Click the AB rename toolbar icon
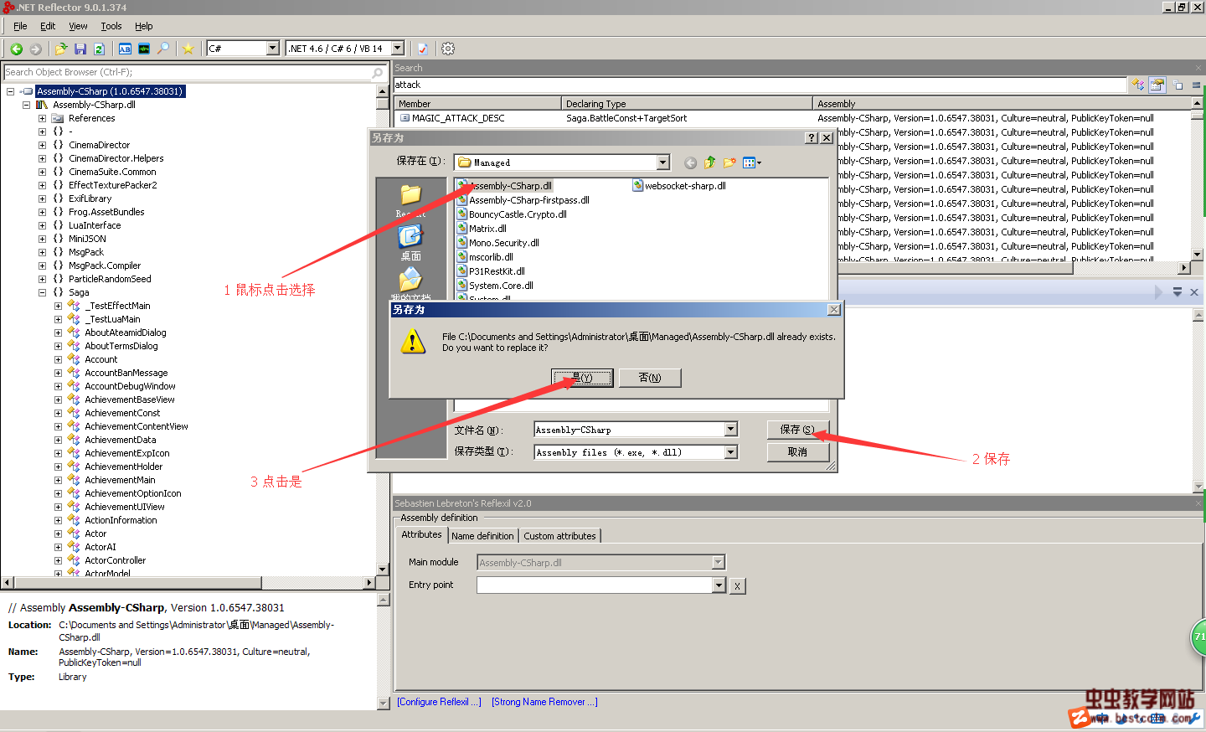Image resolution: width=1206 pixels, height=732 pixels. (x=125, y=49)
